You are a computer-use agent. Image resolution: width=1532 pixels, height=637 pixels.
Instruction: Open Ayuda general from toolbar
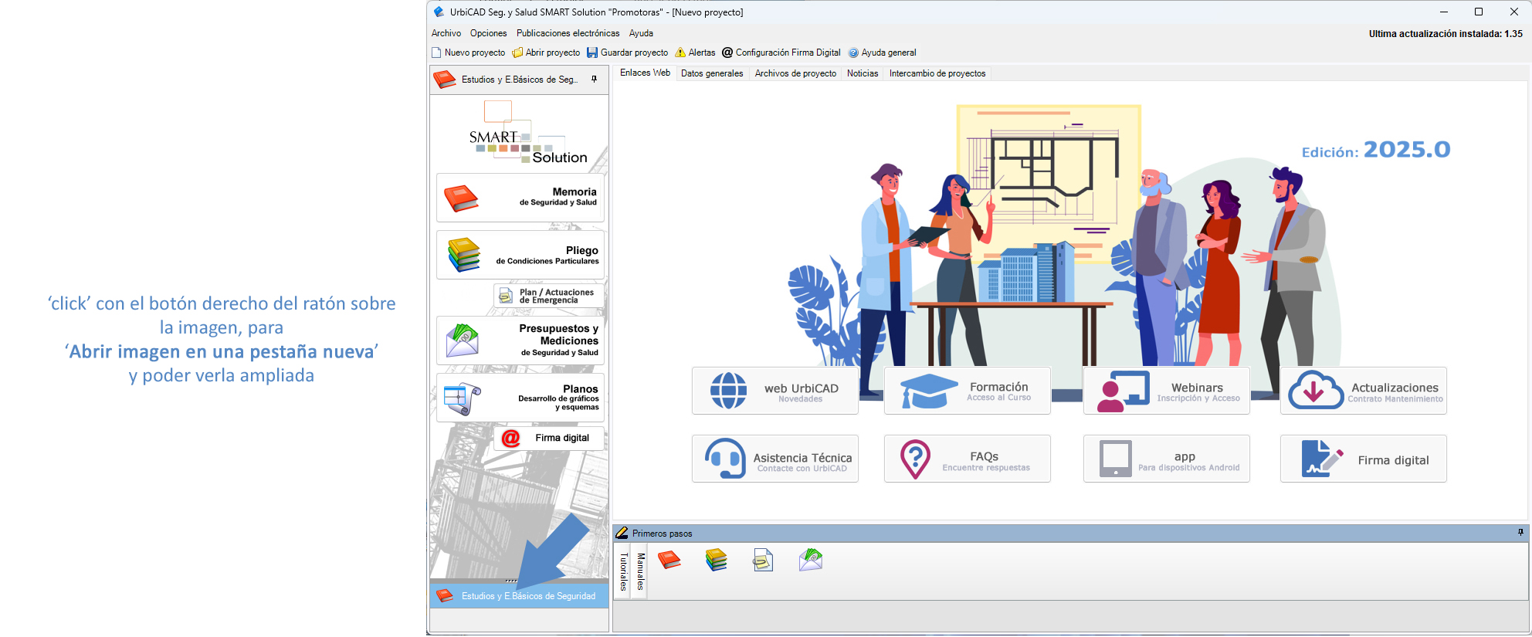click(882, 53)
